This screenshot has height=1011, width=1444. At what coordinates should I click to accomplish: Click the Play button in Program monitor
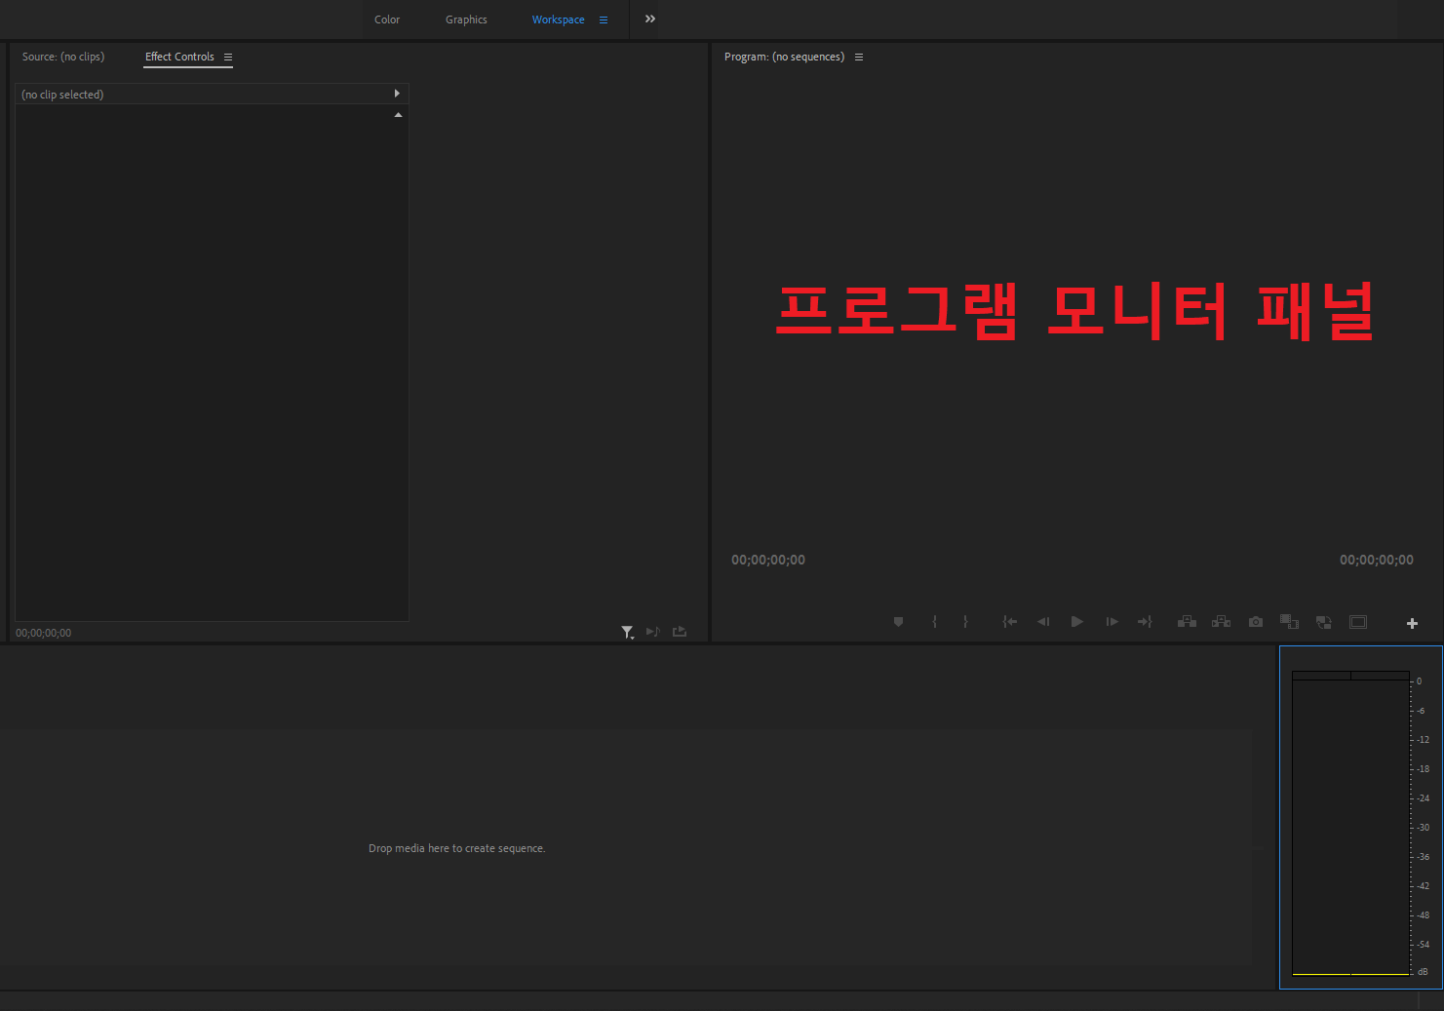(x=1076, y=621)
